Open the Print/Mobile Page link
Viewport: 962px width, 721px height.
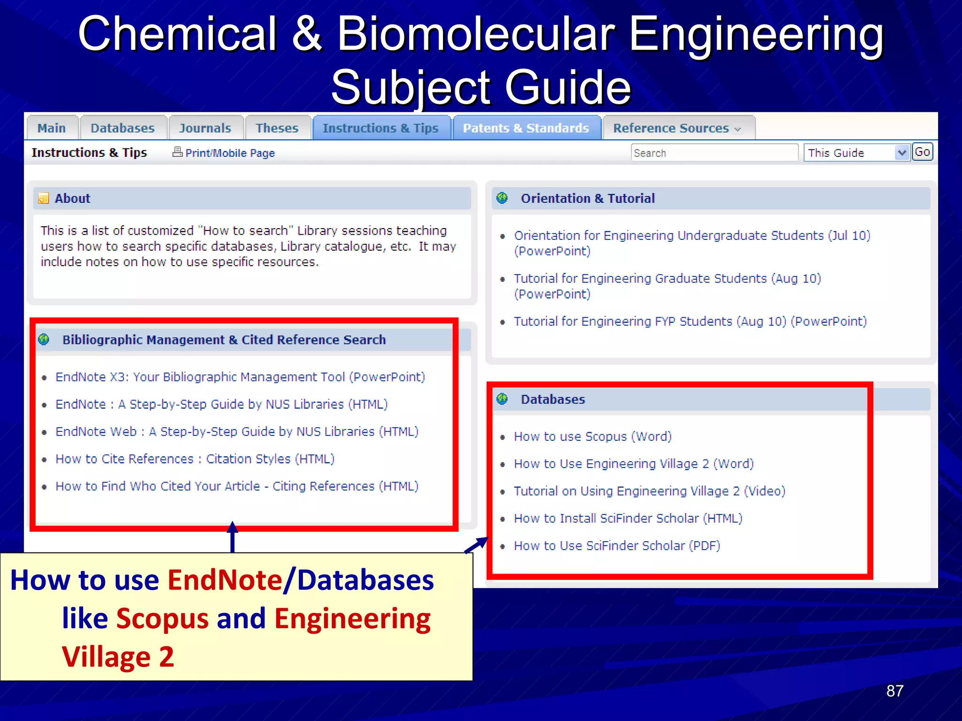pyautogui.click(x=230, y=153)
